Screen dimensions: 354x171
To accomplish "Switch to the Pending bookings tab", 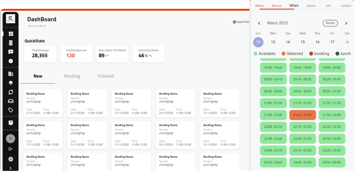I will [x=72, y=76].
